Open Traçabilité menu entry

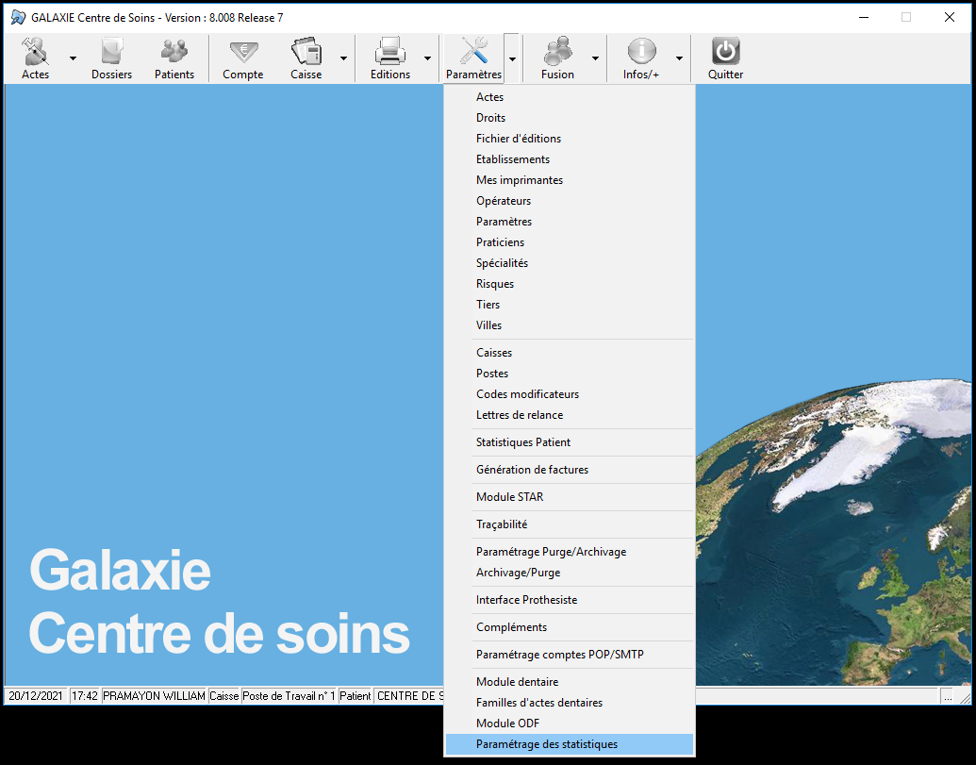tap(570, 524)
